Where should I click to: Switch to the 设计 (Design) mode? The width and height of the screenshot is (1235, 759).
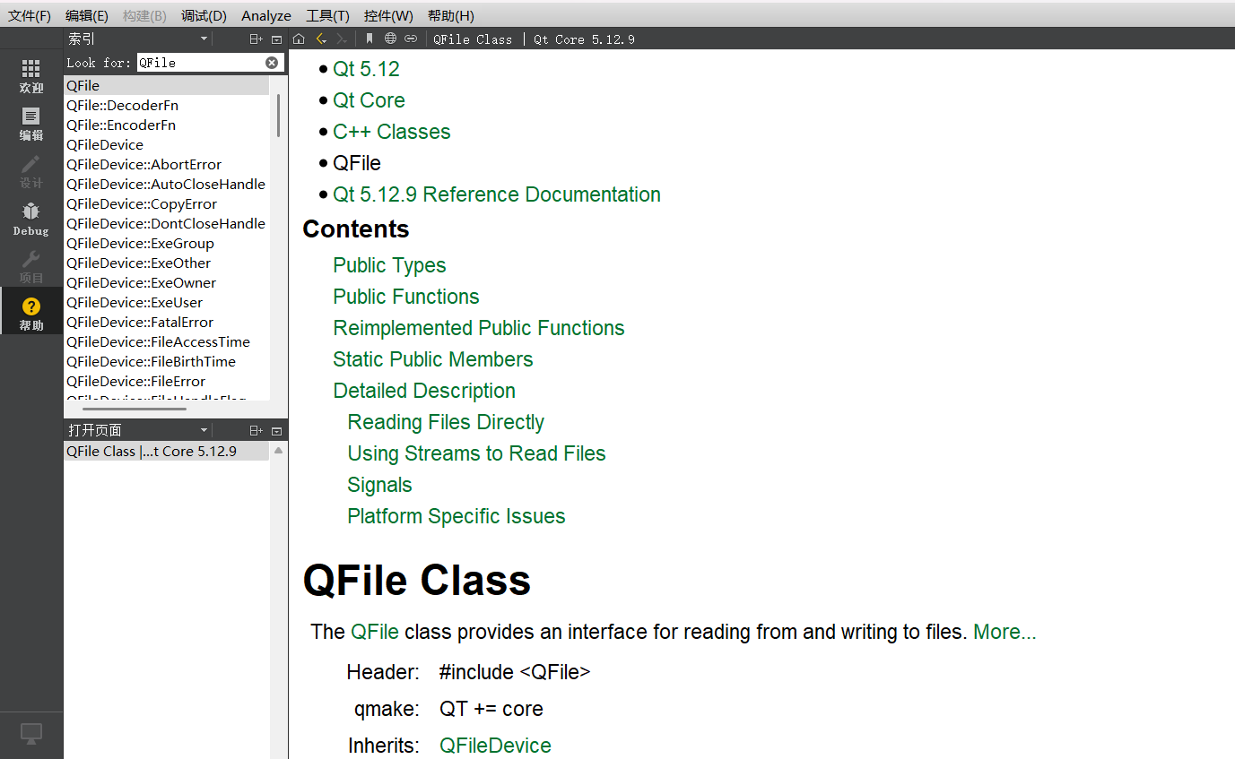31,171
